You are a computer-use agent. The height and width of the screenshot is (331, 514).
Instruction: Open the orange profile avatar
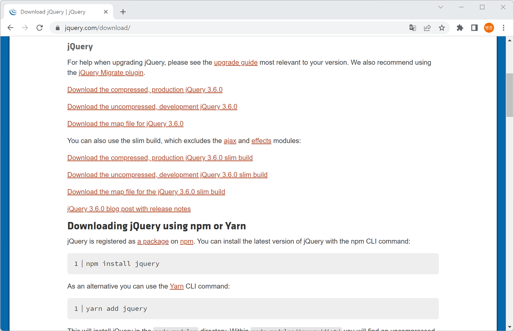[489, 28]
